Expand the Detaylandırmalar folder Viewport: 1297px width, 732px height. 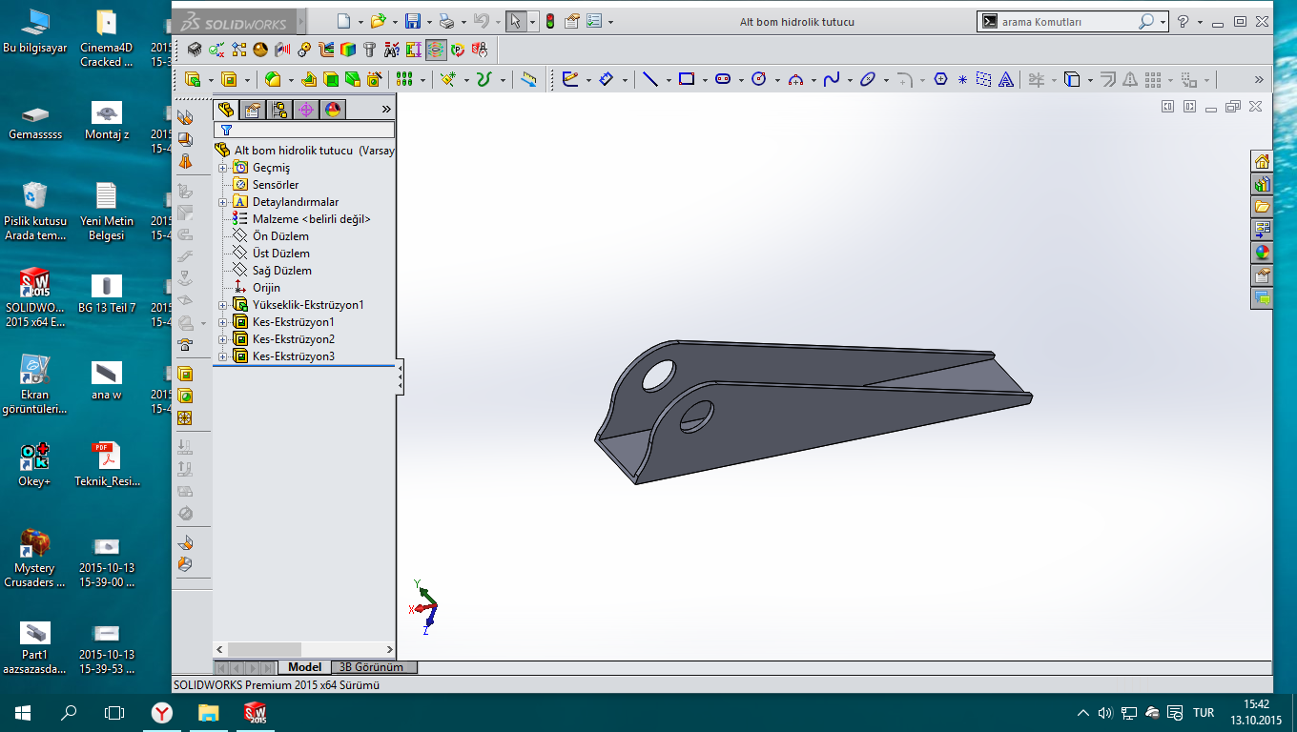pyautogui.click(x=222, y=202)
